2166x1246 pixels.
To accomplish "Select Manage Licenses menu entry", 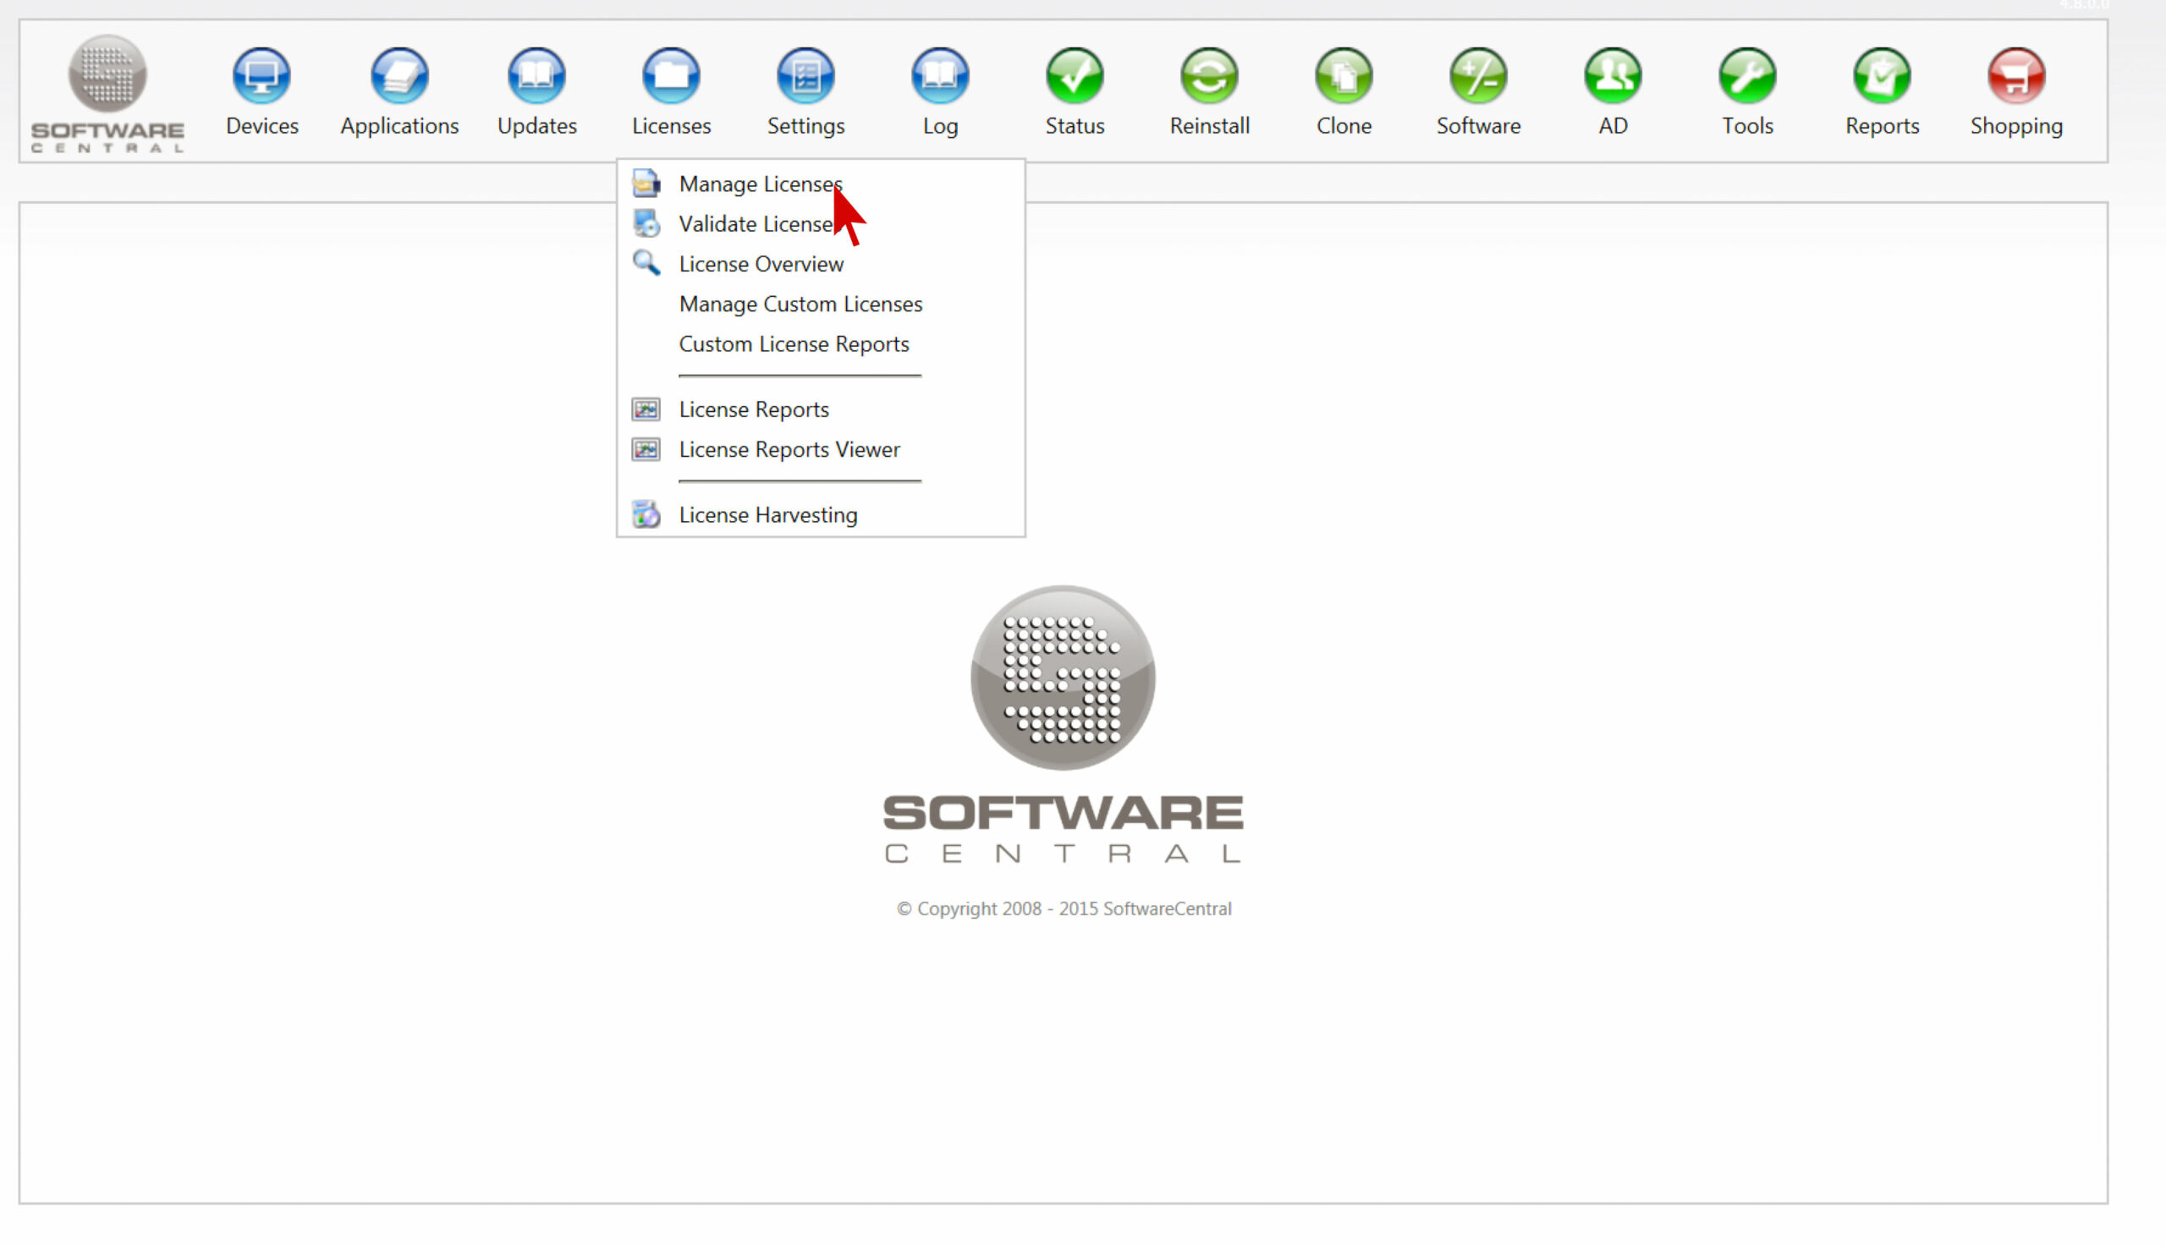I will pos(760,184).
